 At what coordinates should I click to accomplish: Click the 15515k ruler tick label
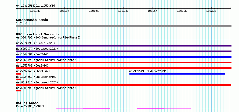pos(64,11)
